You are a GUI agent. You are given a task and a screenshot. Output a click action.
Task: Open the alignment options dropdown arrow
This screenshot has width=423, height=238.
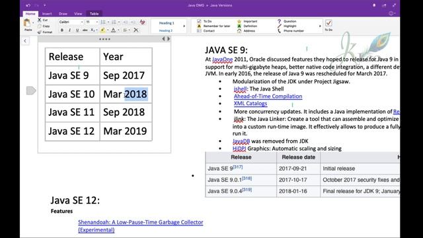(130, 30)
